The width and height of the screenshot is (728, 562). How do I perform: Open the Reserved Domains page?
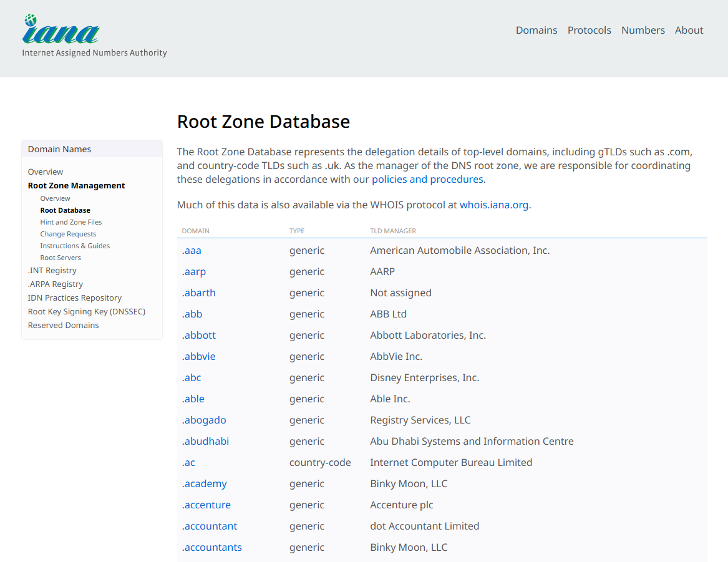pos(63,325)
